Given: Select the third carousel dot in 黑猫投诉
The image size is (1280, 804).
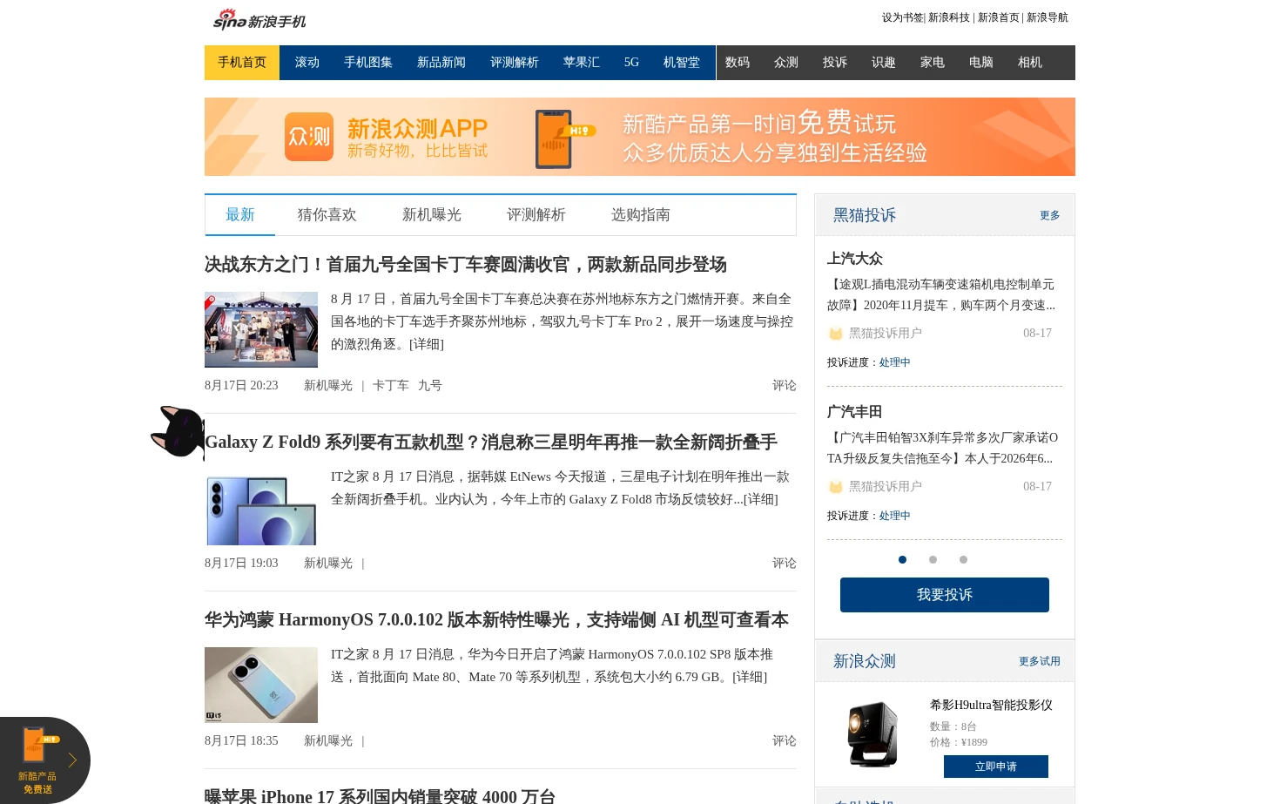Looking at the screenshot, I should pos(963,560).
